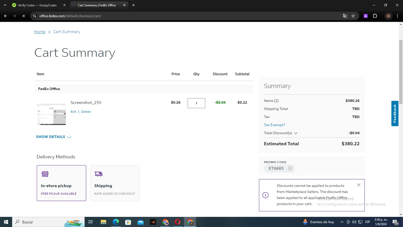403x227 pixels.
Task: Close the discount notice message
Action: point(359,185)
